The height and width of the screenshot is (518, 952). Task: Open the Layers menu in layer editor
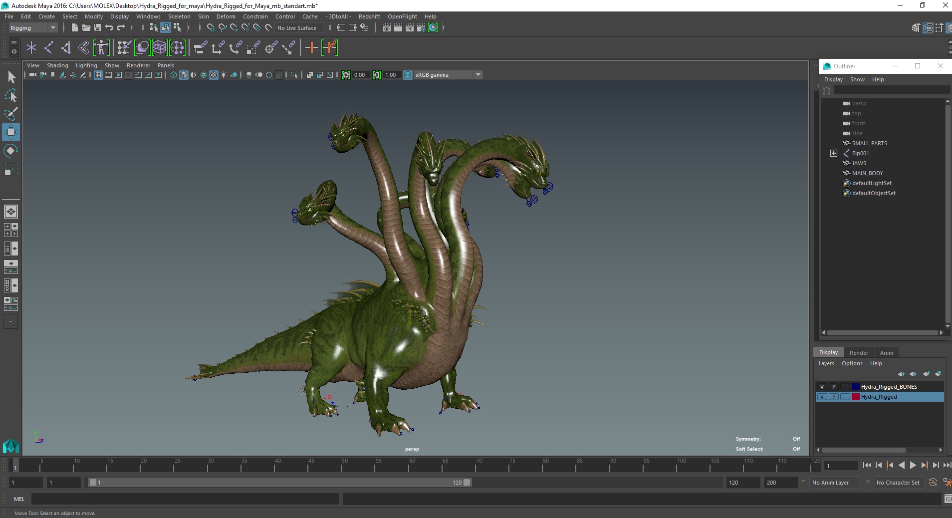pos(826,363)
